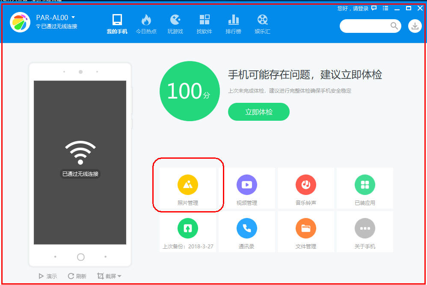The height and width of the screenshot is (285, 427).
Task: Close the application window
Action: pyautogui.click(x=420, y=9)
